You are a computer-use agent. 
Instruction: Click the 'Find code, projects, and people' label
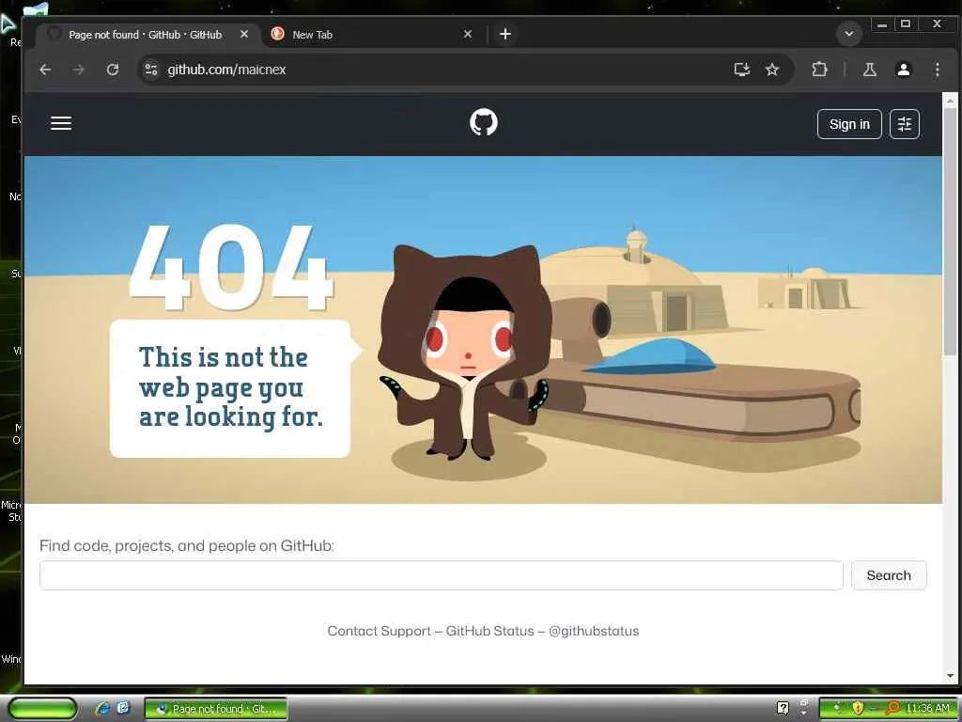[187, 545]
